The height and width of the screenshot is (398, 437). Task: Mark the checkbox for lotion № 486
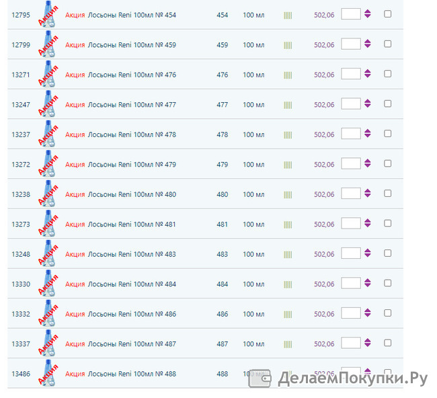coord(387,313)
